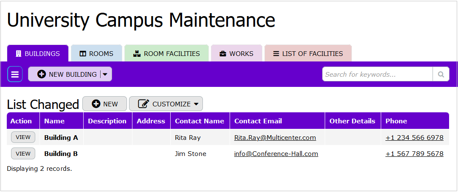Go to the Works tab
Viewport: 458px width, 192px height.
(236, 54)
